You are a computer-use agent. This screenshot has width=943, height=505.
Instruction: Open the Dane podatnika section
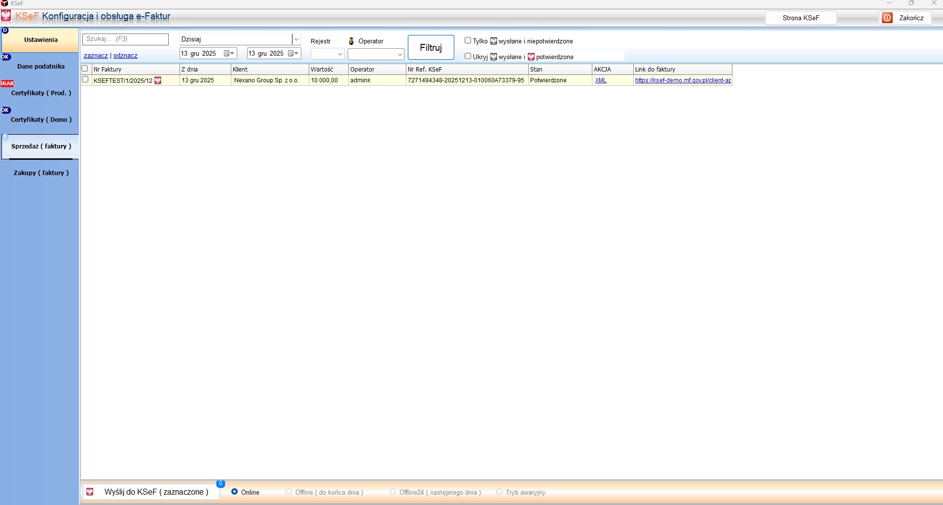(x=41, y=67)
